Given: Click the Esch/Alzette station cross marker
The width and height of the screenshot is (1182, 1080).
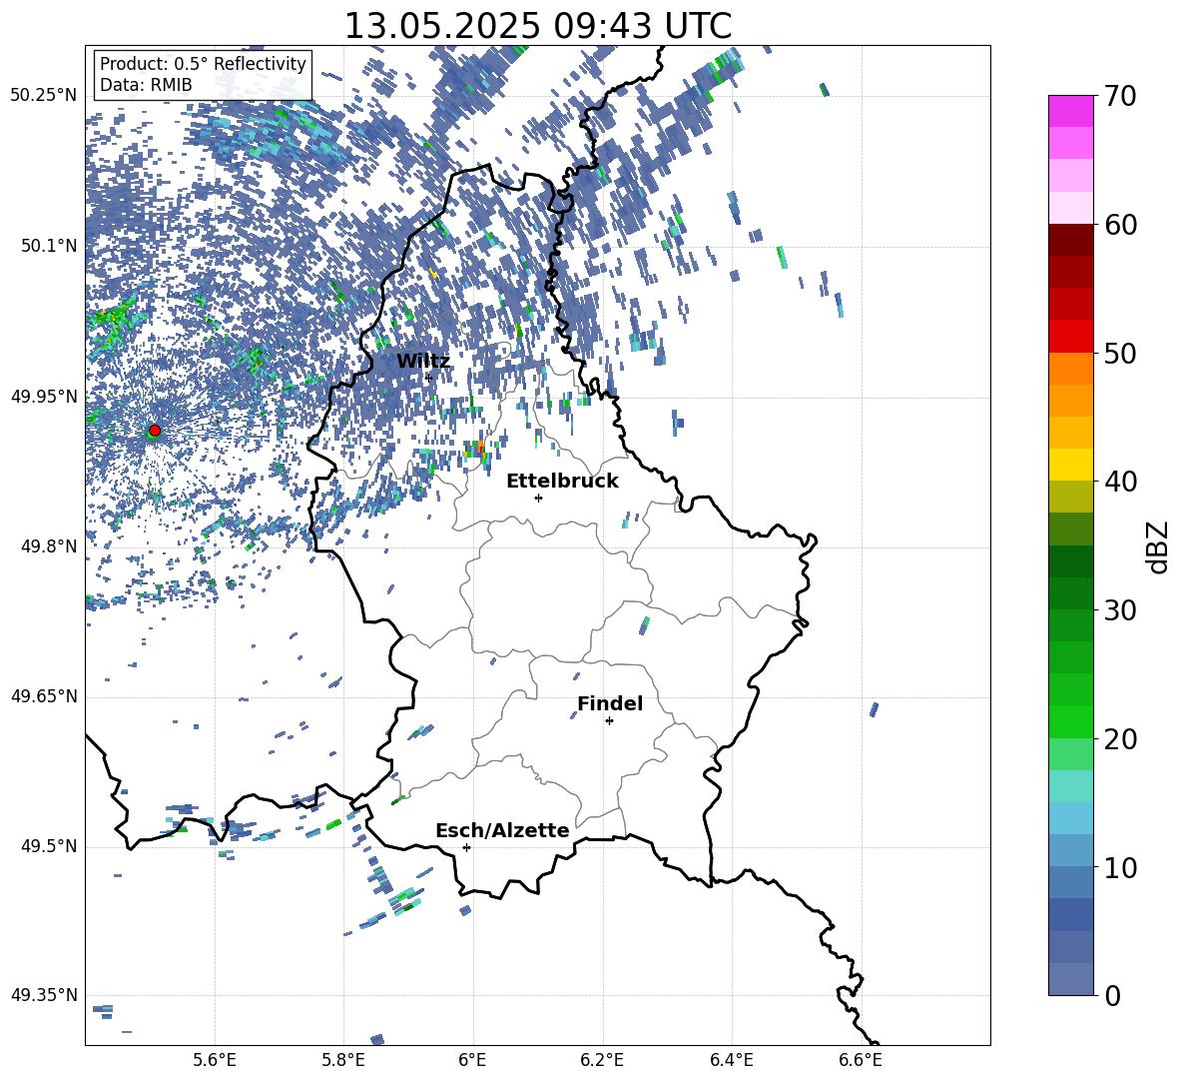Looking at the screenshot, I should 466,847.
